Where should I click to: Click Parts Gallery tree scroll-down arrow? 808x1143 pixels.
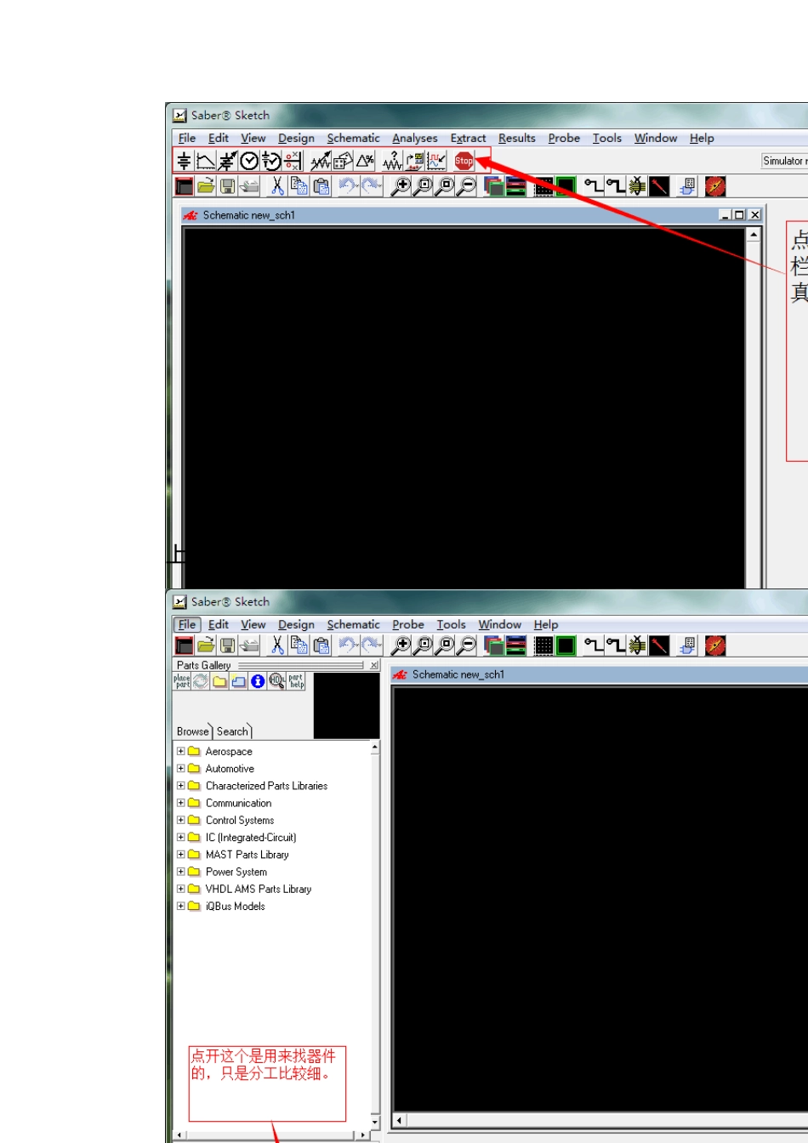pos(375,1123)
